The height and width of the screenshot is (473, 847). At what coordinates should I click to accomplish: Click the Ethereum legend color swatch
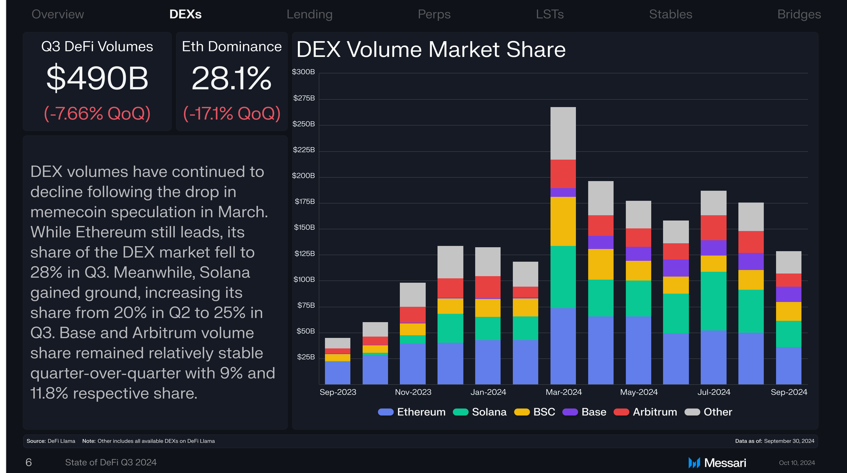pyautogui.click(x=386, y=412)
